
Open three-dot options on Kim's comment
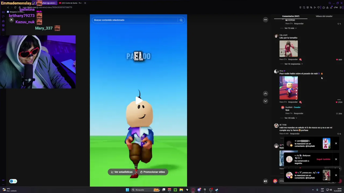(339, 99)
